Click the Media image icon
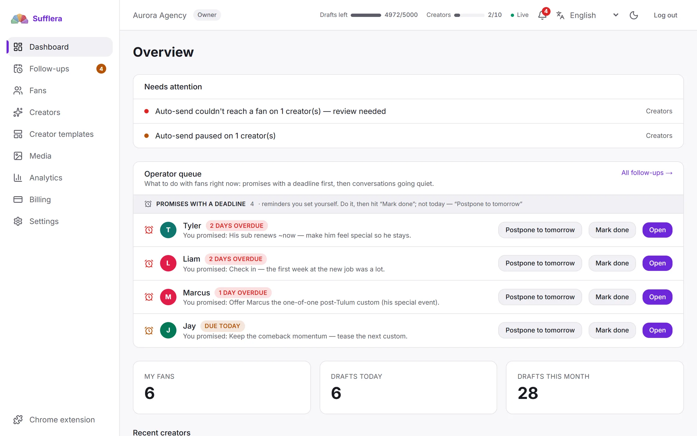 click(x=18, y=156)
